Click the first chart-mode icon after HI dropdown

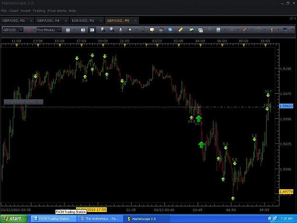click(x=83, y=30)
